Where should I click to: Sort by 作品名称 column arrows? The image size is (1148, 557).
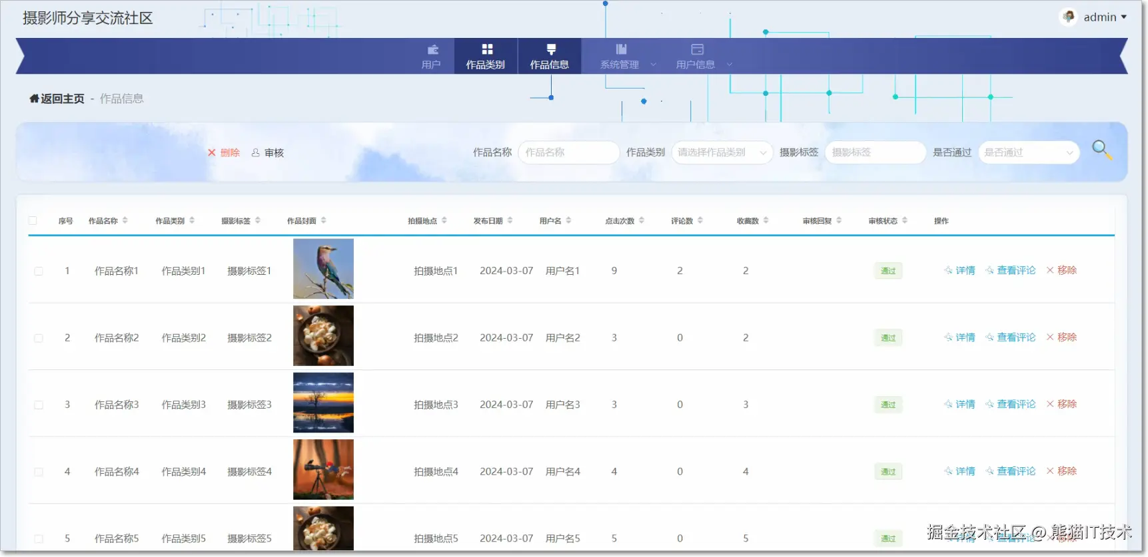click(x=125, y=220)
